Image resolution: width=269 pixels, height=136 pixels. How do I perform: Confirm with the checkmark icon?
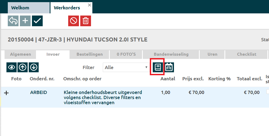37,21
